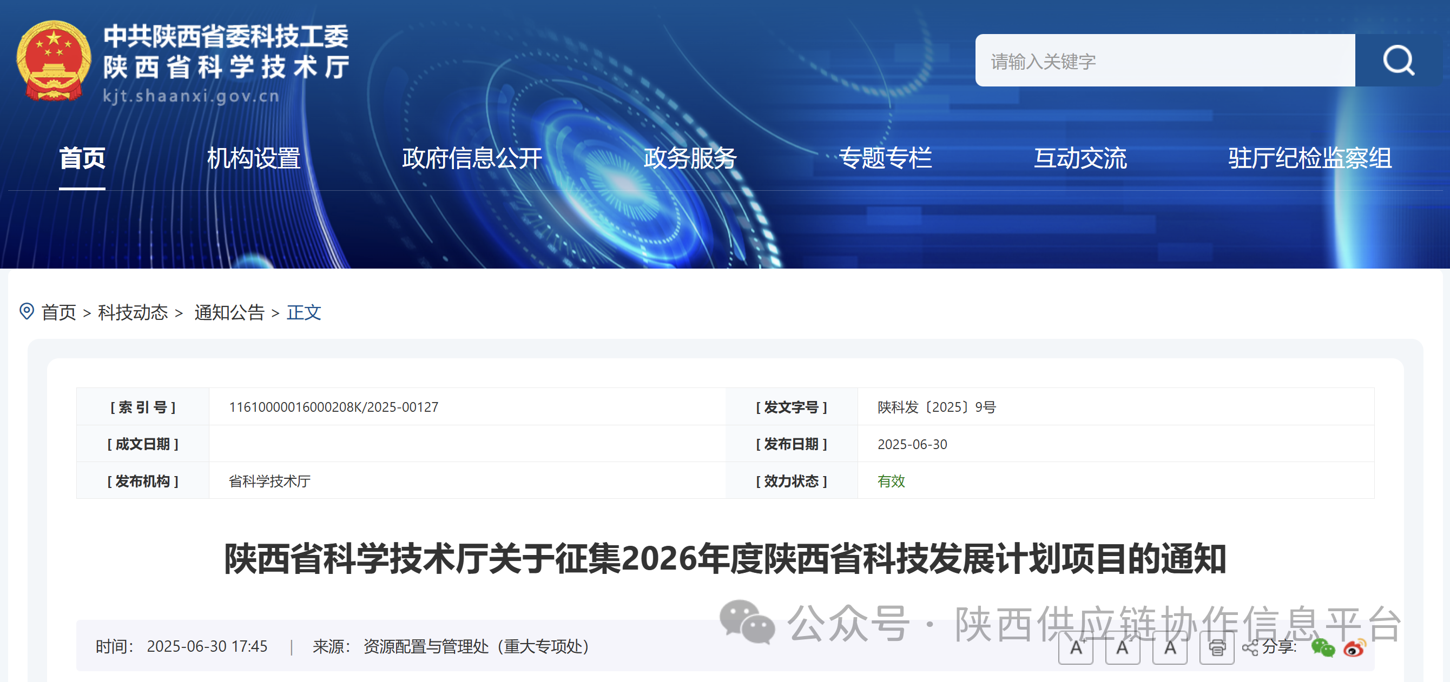Viewport: 1450px width, 682px height.
Task: Select the document number 陕科发〔2025〕9号
Action: pyautogui.click(x=937, y=407)
